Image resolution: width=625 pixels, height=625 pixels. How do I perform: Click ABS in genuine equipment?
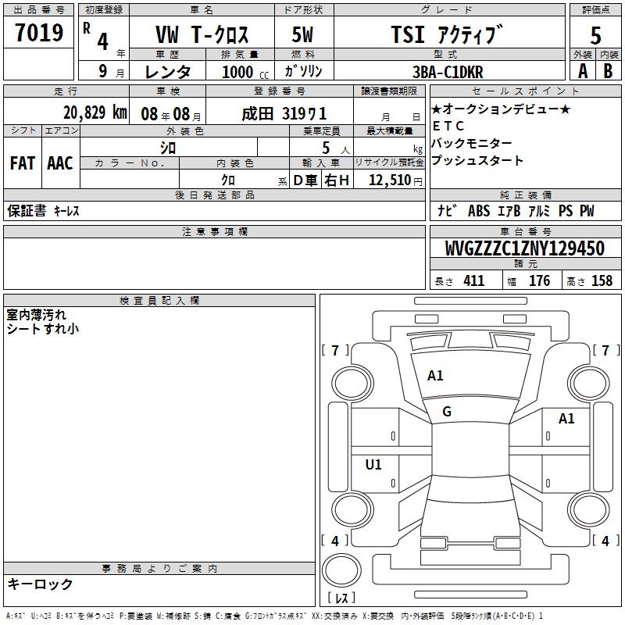coord(479,211)
